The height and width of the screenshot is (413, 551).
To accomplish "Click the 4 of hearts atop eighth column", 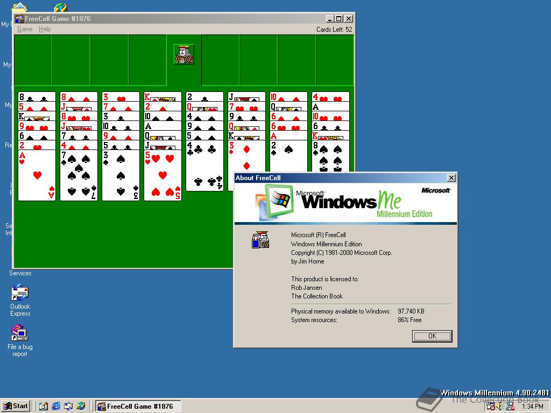I will [330, 97].
